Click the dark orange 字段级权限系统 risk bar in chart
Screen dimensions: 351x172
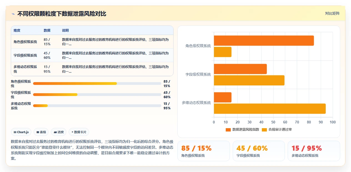coord(240,69)
